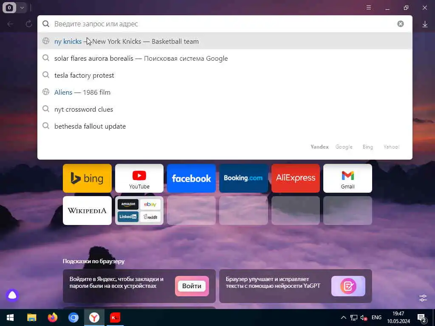Select the 'ny knicks' suggestion
435x326 pixels.
[x=225, y=41]
